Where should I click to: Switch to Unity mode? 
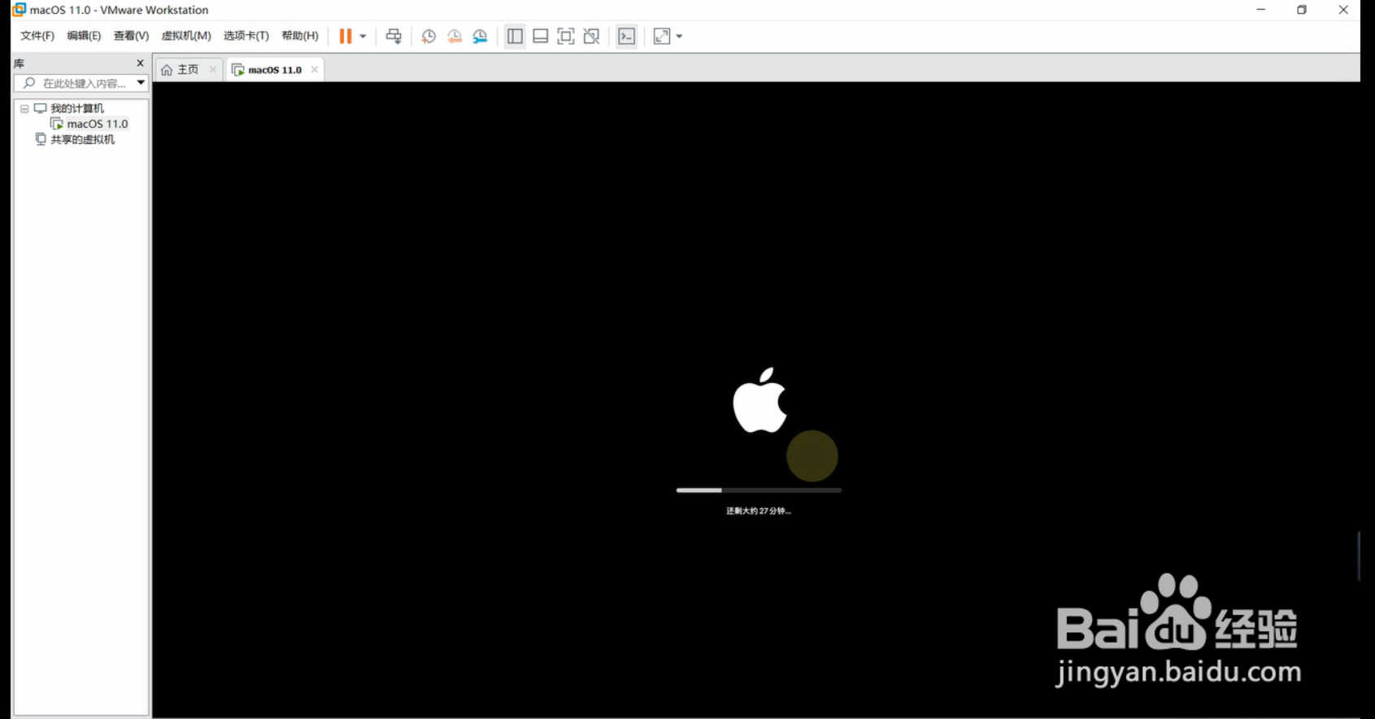point(592,36)
